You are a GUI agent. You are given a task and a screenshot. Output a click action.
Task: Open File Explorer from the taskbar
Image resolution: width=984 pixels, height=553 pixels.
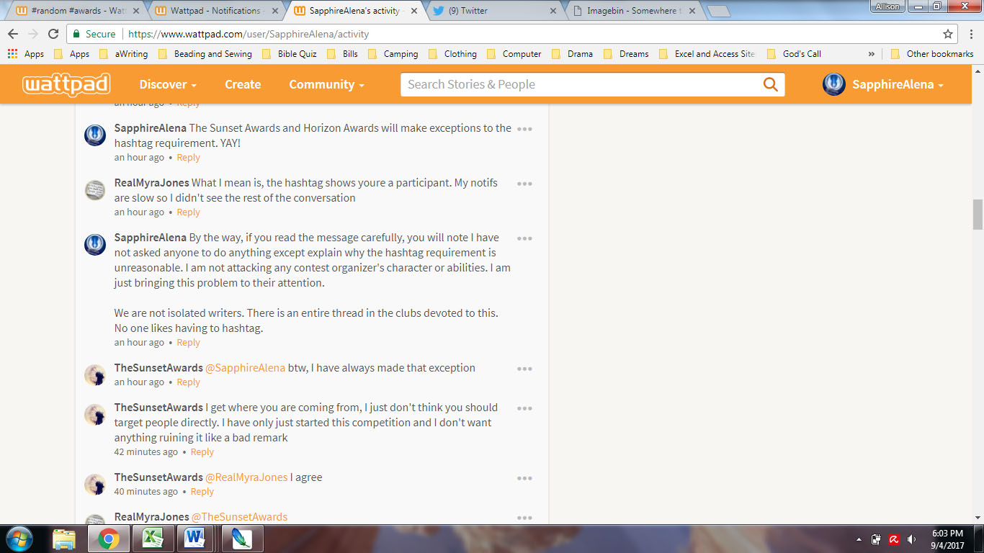(65, 539)
